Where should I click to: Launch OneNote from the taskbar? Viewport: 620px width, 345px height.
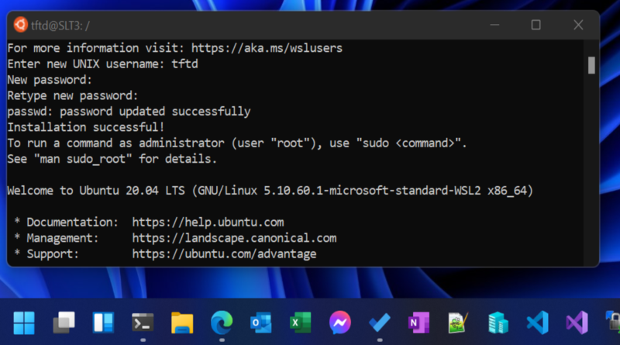tap(418, 323)
